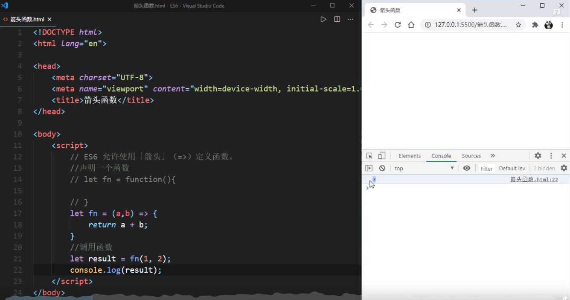Viewport: 570px width, 300px height.
Task: Reload the browser page
Action: (398, 25)
